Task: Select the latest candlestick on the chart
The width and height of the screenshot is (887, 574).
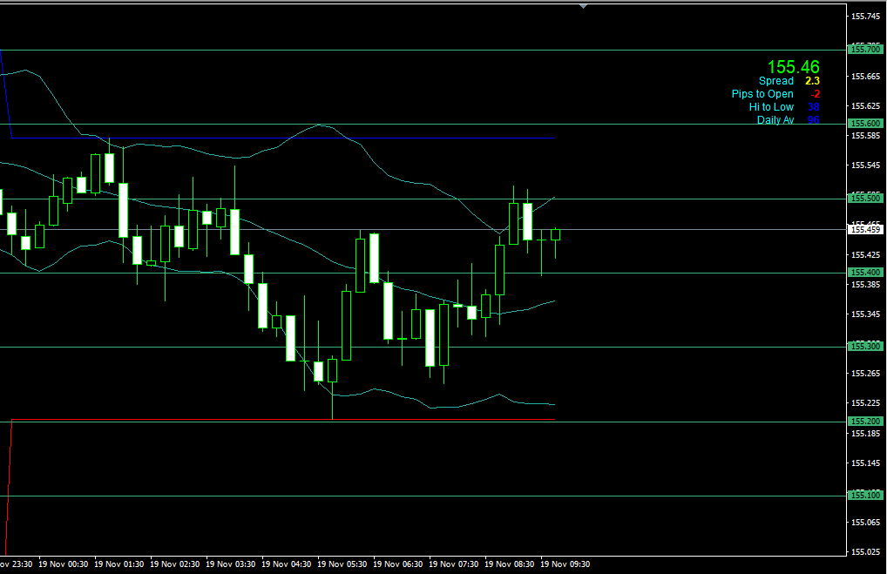Action: [x=555, y=234]
